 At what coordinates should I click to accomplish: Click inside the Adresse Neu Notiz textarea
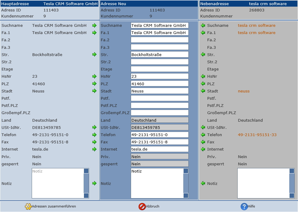click(x=157, y=183)
